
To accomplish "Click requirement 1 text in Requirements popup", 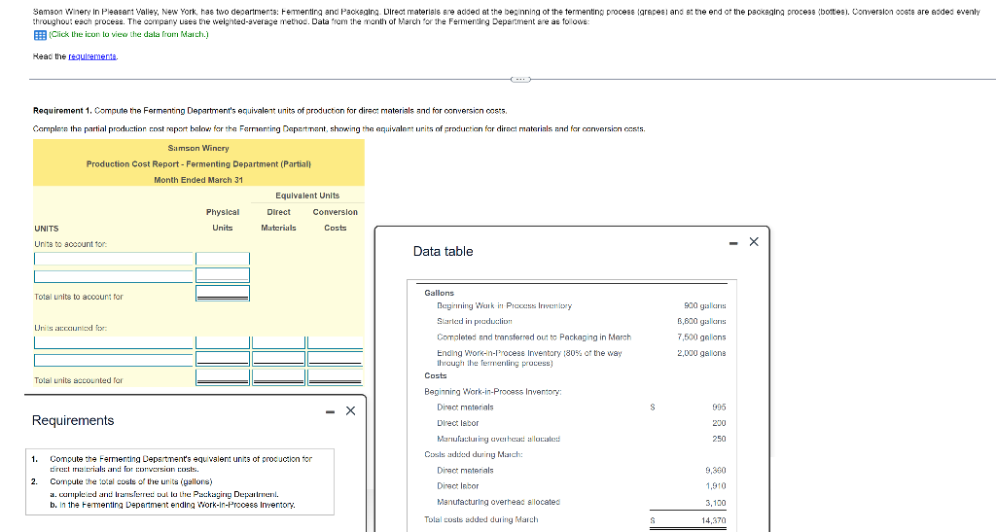I will [x=180, y=464].
